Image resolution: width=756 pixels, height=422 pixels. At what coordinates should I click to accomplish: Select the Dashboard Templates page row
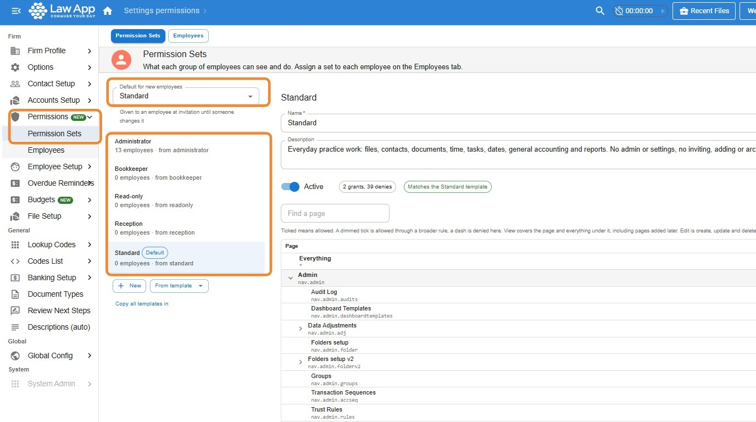[x=518, y=312]
